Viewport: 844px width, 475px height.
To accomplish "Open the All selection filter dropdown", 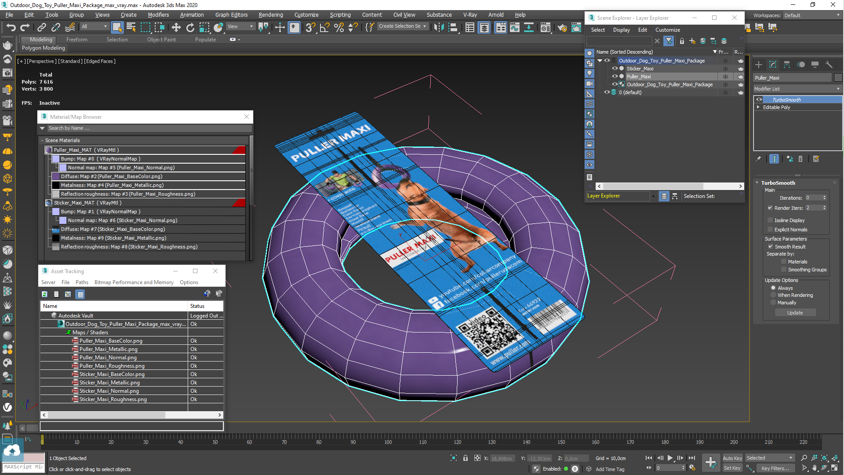I will [x=95, y=26].
